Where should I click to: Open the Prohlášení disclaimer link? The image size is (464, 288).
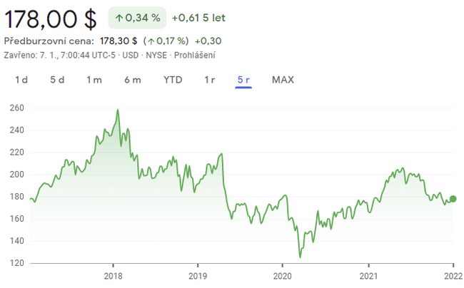click(x=192, y=55)
